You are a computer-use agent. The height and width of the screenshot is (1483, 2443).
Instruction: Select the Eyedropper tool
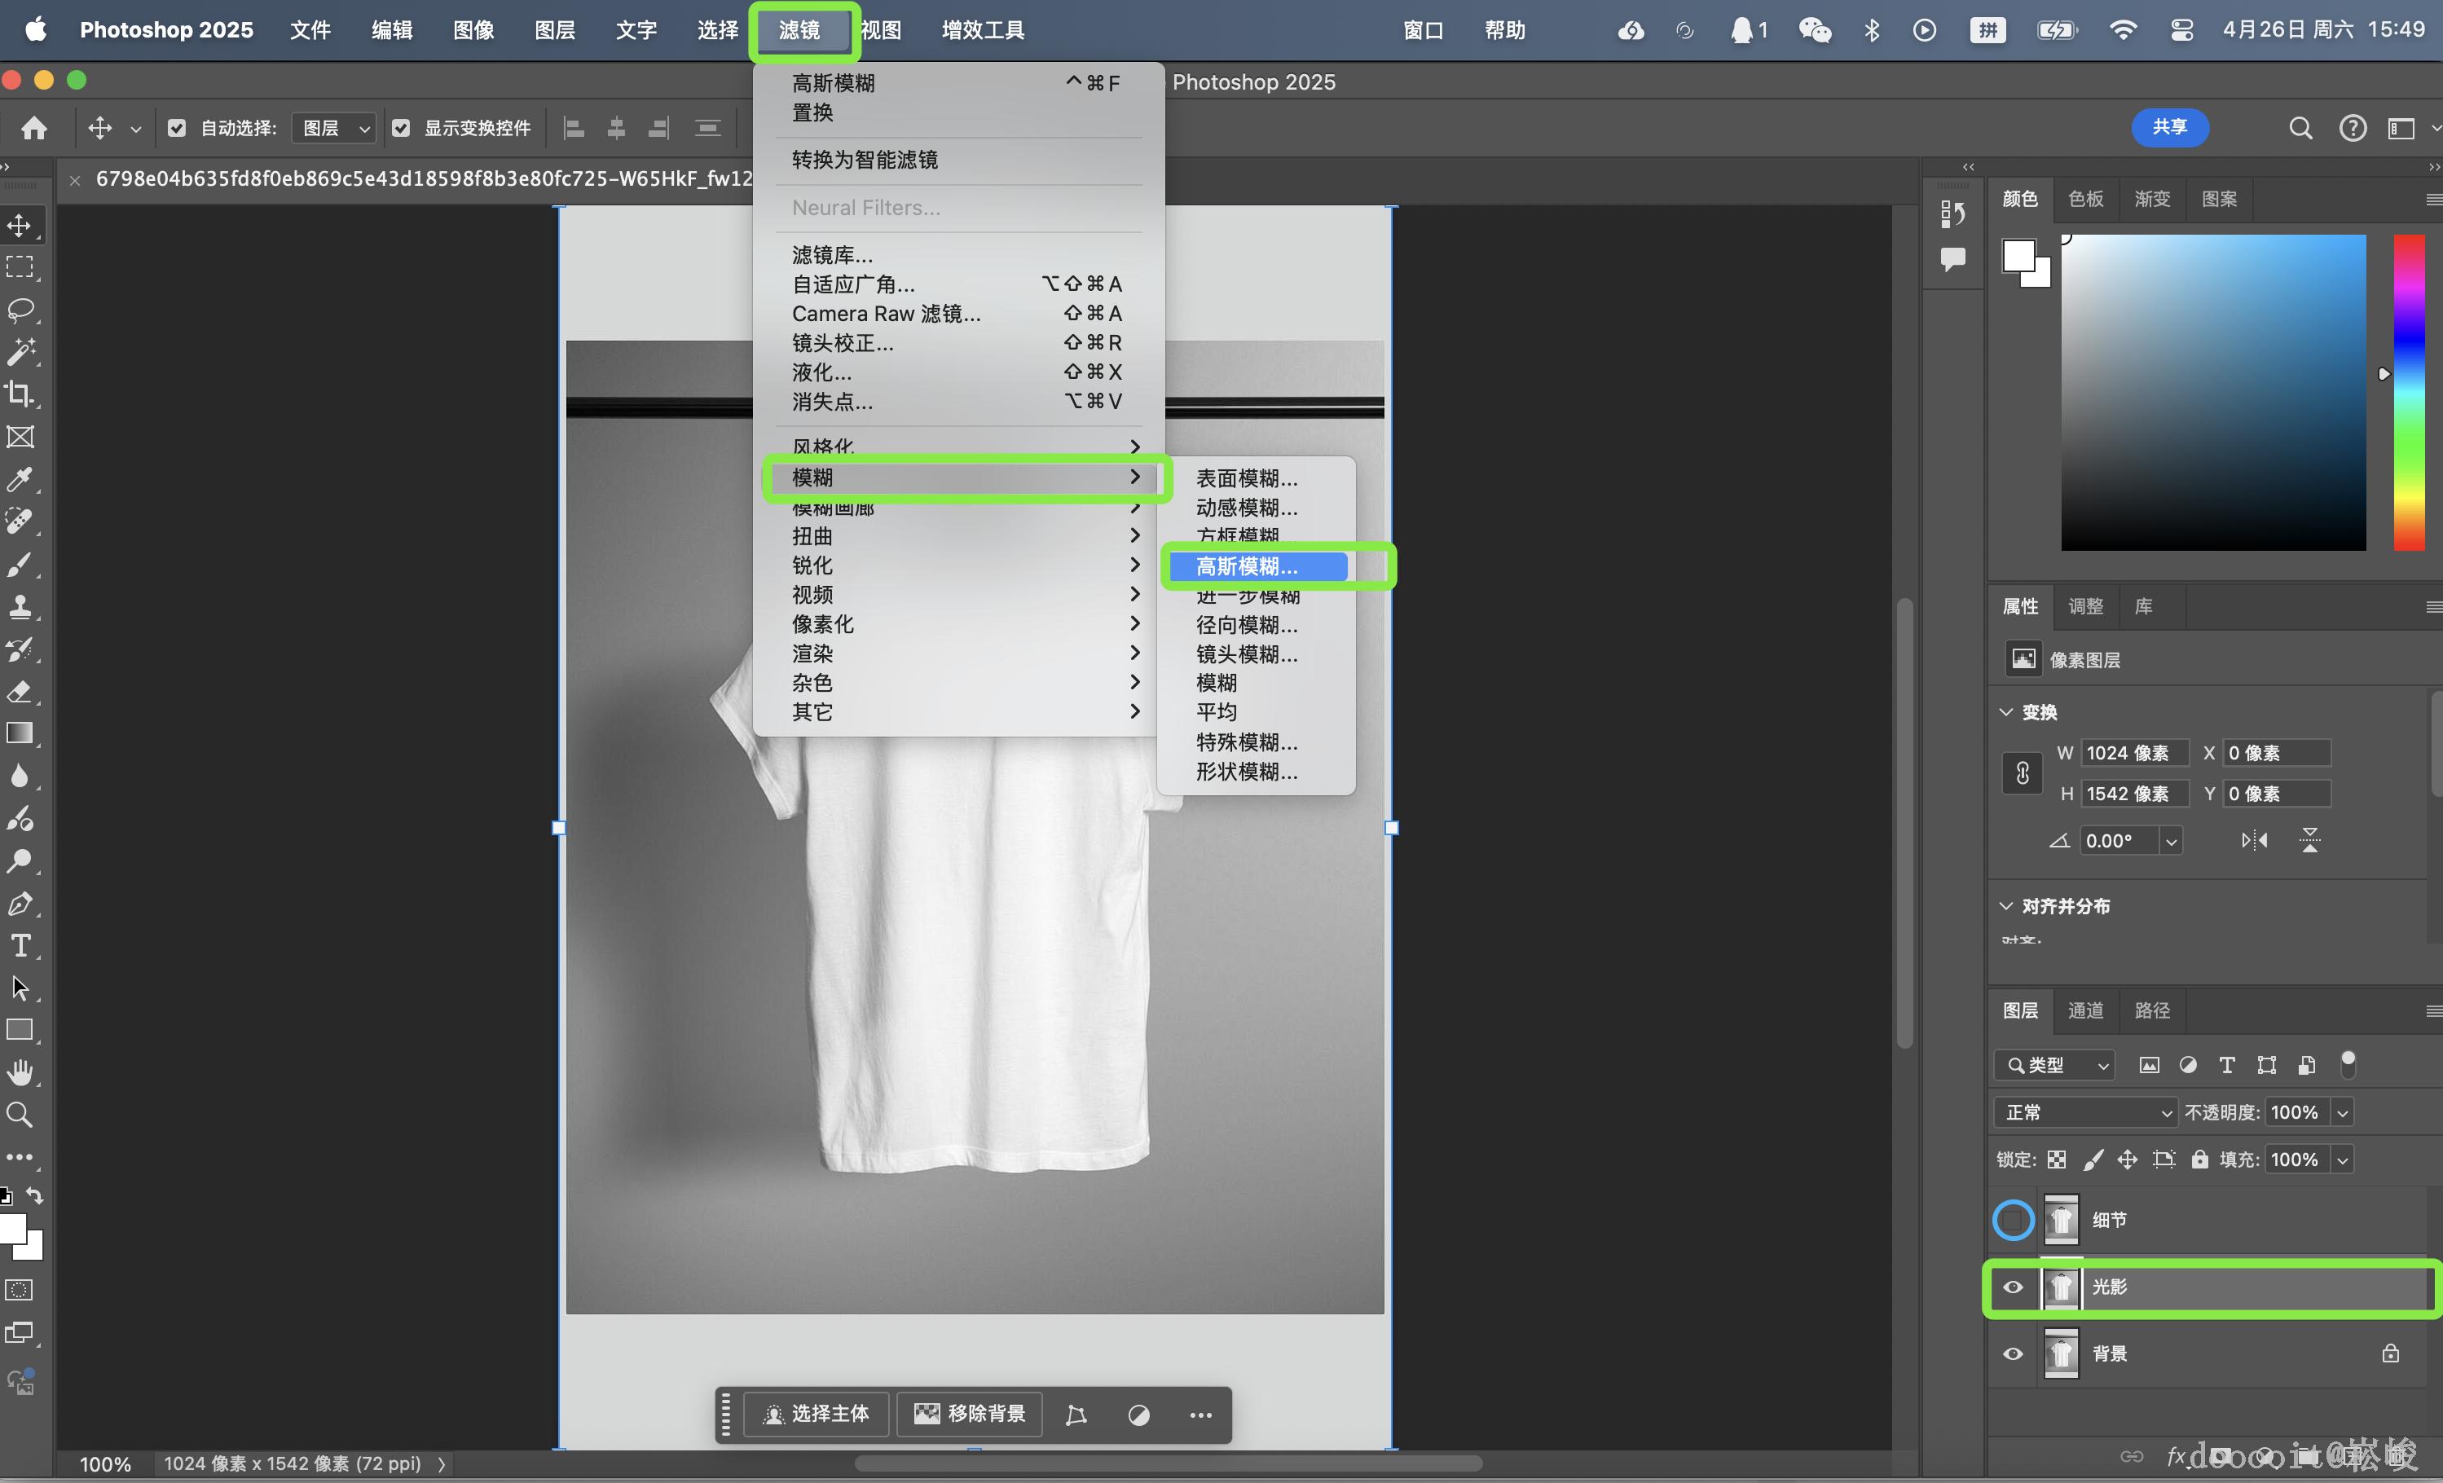(x=20, y=479)
